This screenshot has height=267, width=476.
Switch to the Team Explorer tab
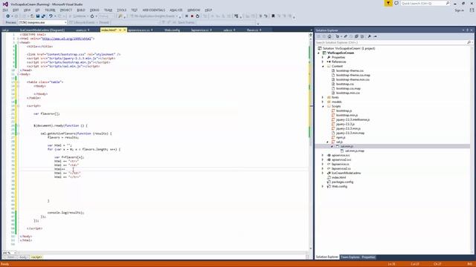350,257
